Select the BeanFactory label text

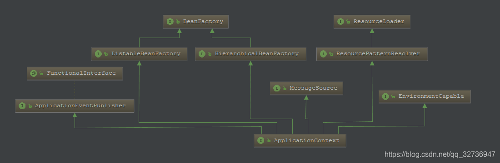point(203,22)
